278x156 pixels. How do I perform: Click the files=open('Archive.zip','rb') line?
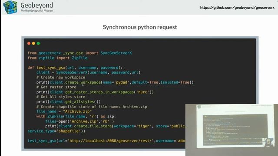tap(79, 121)
